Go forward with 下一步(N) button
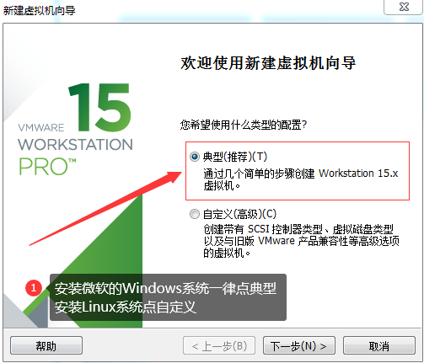 click(299, 345)
